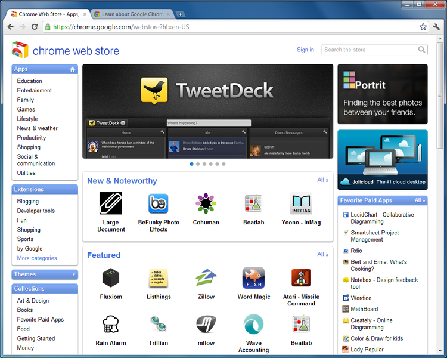
Task: Open the Atari - Missile Command icon
Action: (x=301, y=277)
